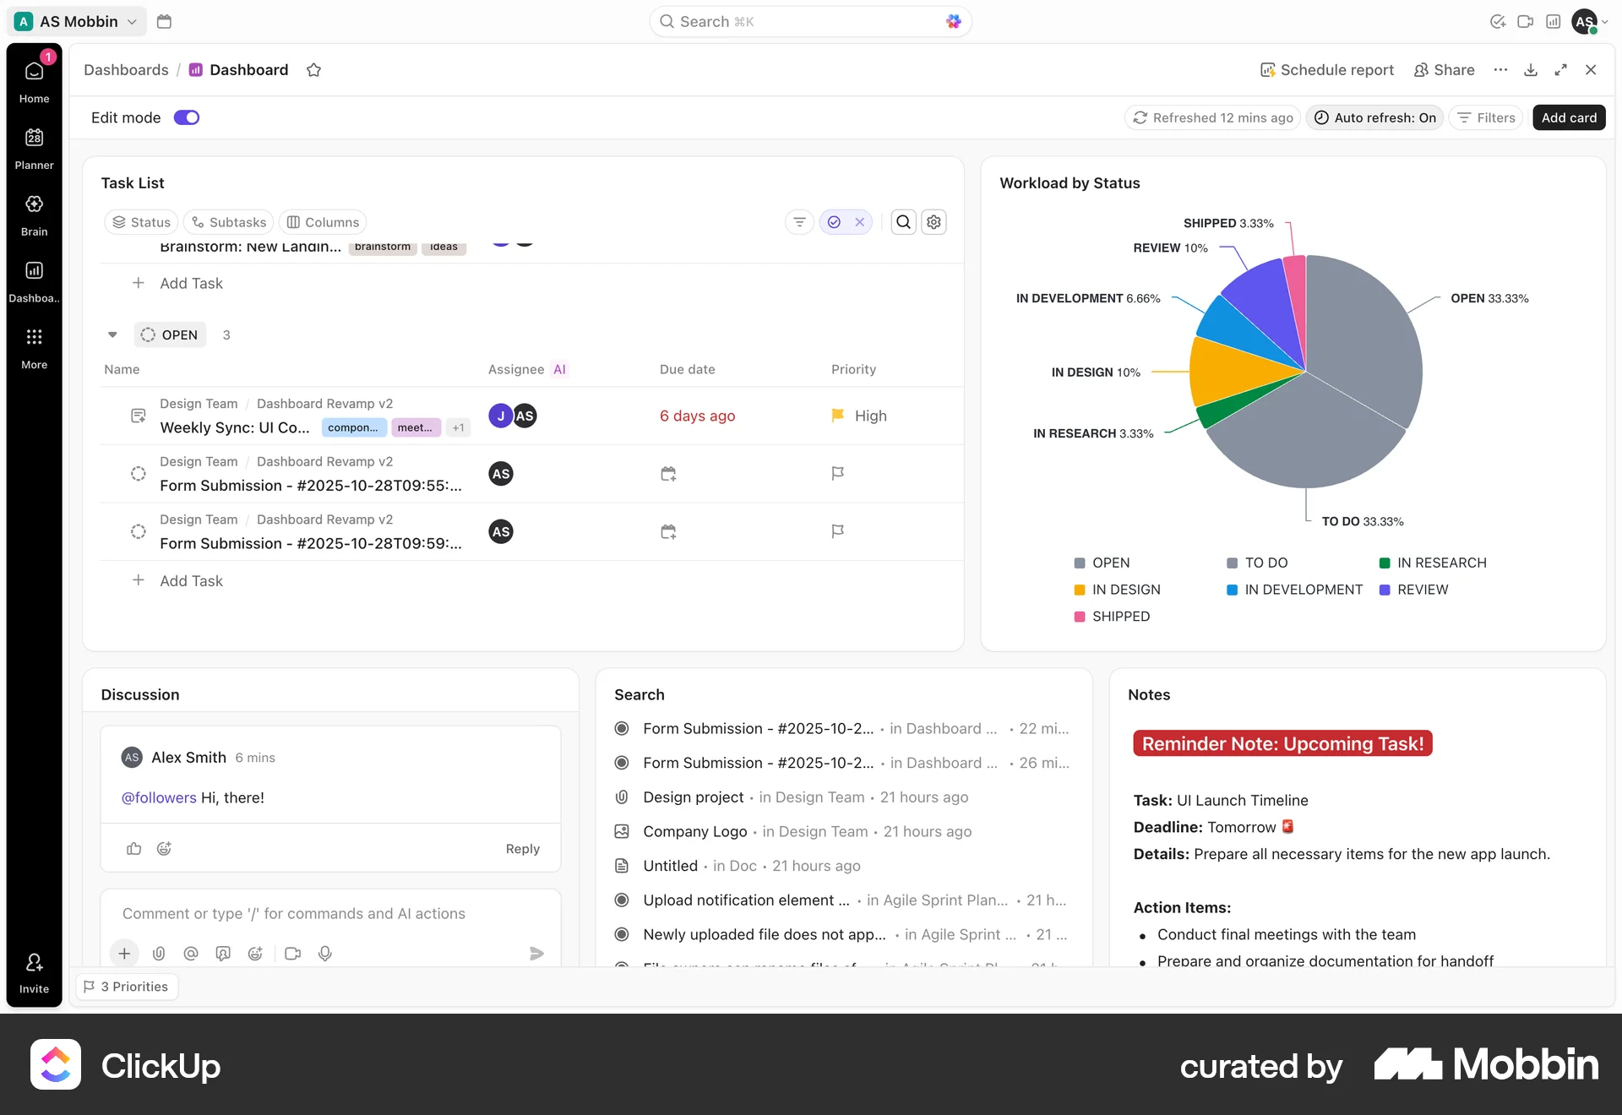1622x1115 pixels.
Task: Clear the closed-tasks filter with the X
Action: click(x=860, y=221)
